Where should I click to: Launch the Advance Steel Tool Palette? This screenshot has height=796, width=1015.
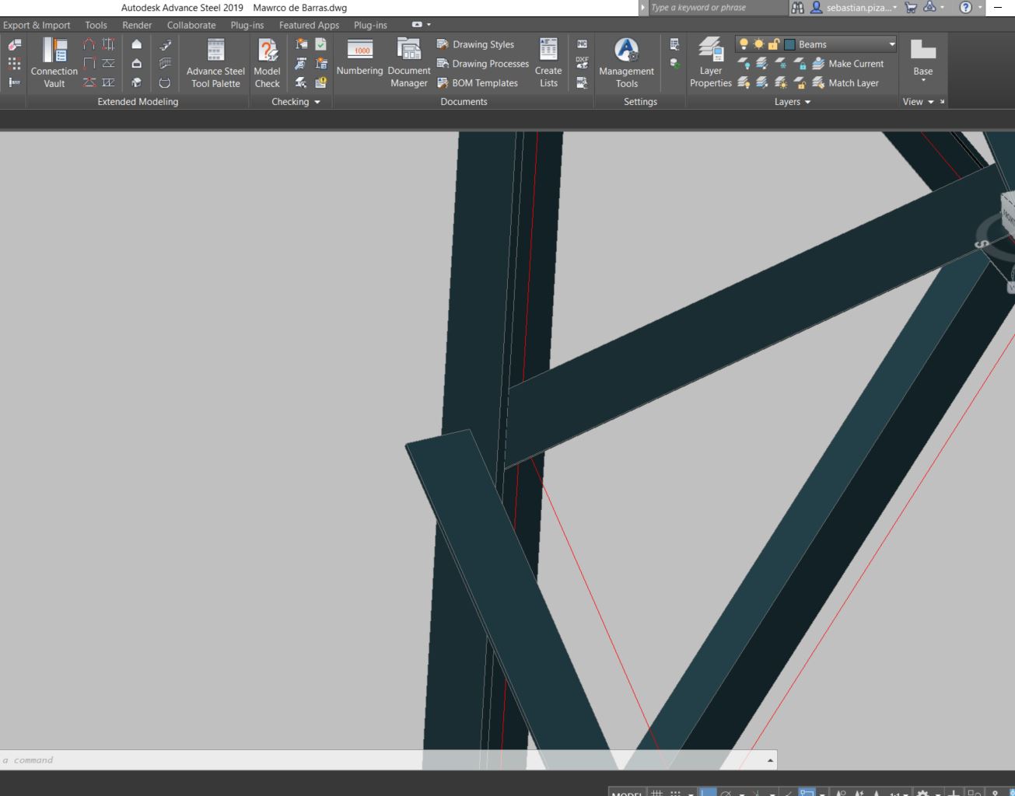click(215, 62)
